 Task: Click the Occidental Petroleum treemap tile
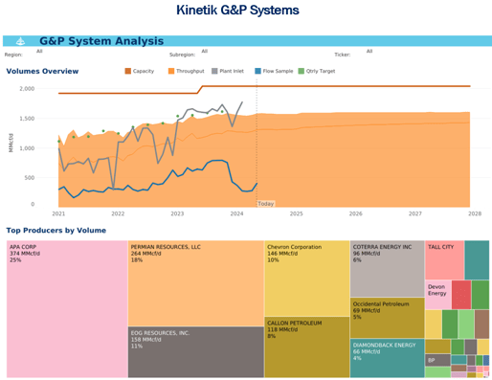pyautogui.click(x=388, y=318)
